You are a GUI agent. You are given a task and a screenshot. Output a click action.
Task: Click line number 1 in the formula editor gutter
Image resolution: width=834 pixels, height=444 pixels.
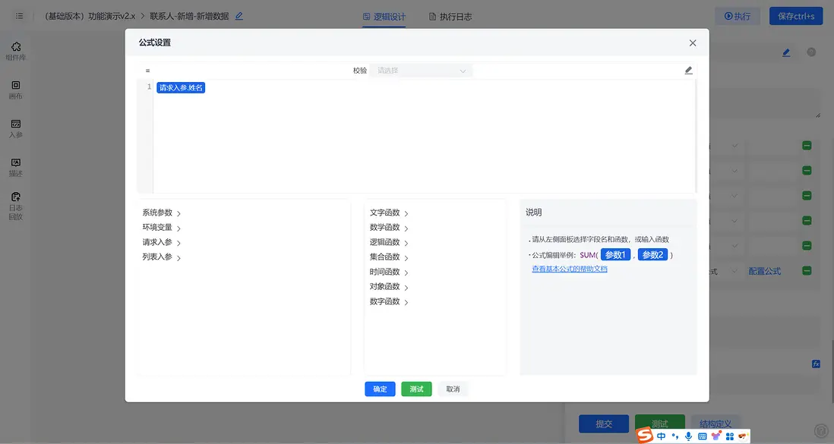(x=149, y=87)
